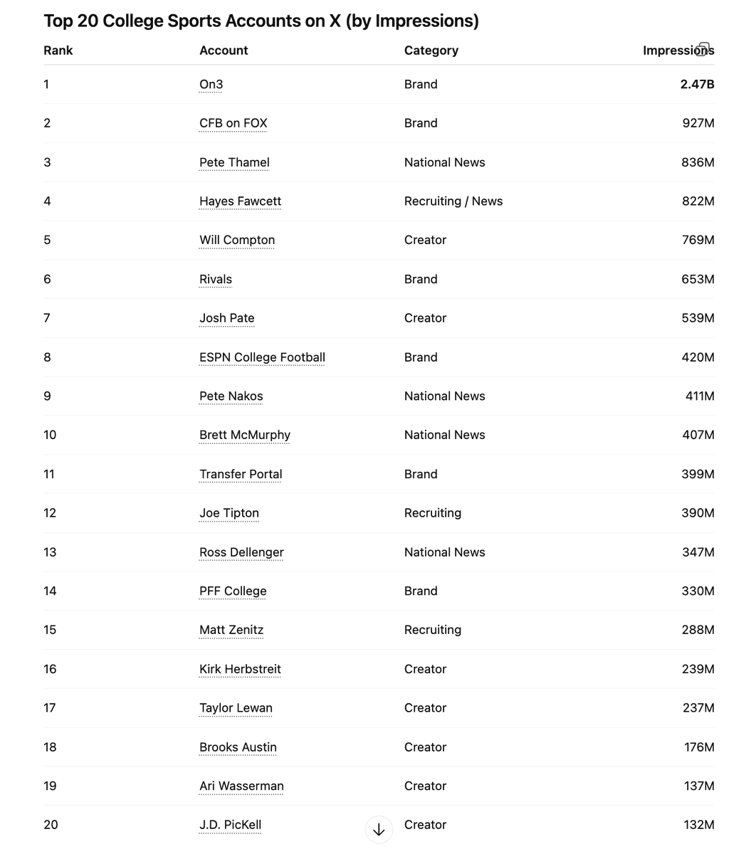Open the On3 account link
Image resolution: width=756 pixels, height=854 pixels.
pos(211,85)
